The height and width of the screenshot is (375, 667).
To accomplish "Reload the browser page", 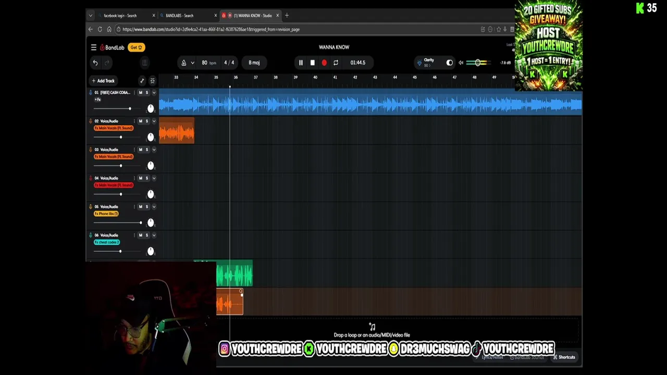I will pos(100,29).
